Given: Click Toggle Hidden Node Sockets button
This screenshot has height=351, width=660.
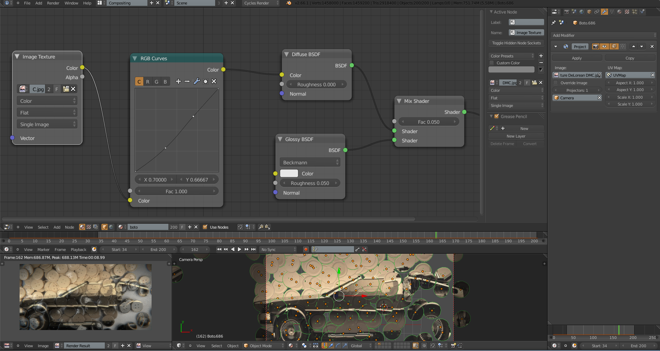Looking at the screenshot, I should pos(516,43).
